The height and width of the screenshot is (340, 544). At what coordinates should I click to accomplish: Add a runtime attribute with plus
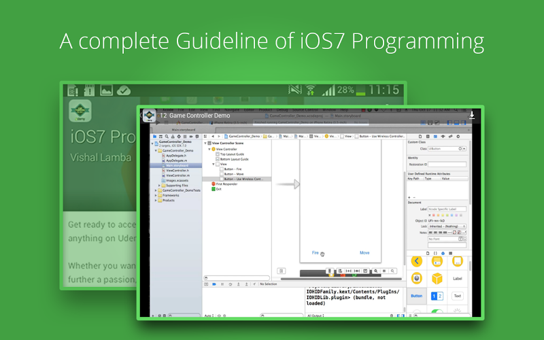[409, 197]
